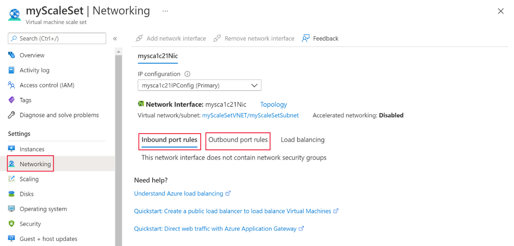Close the Networking blade
This screenshot has height=246, width=514.
[501, 11]
